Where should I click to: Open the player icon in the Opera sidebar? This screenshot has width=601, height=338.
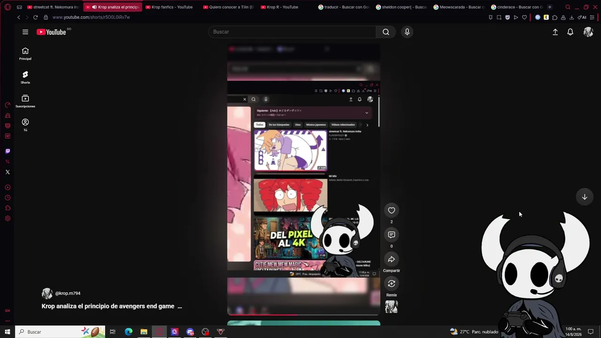[8, 187]
